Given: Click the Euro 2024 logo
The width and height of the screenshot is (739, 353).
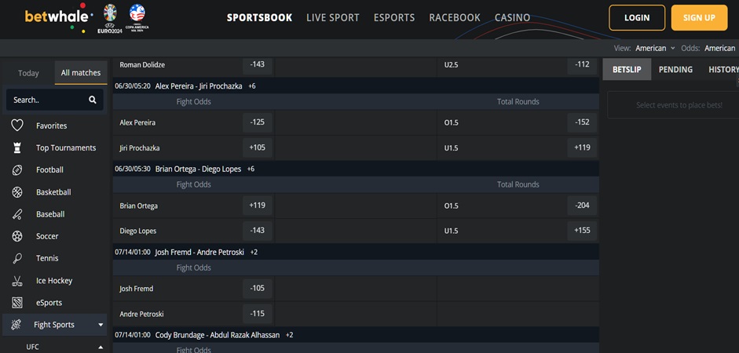Looking at the screenshot, I should (108, 16).
